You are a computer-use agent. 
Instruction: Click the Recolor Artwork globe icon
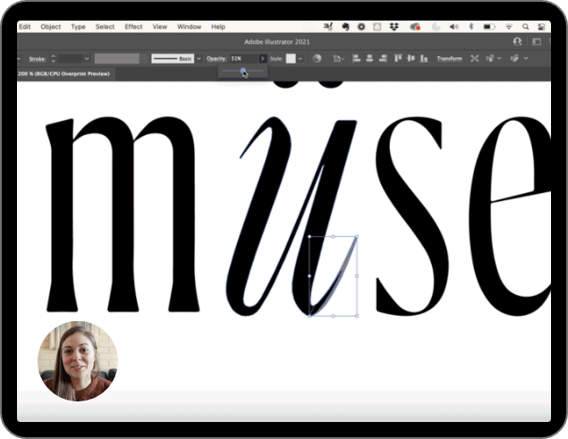tap(317, 58)
